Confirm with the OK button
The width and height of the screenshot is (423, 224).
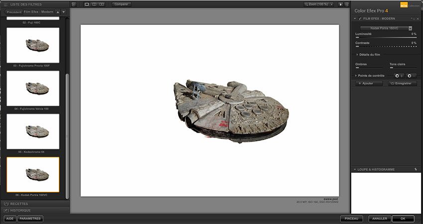[x=403, y=219]
